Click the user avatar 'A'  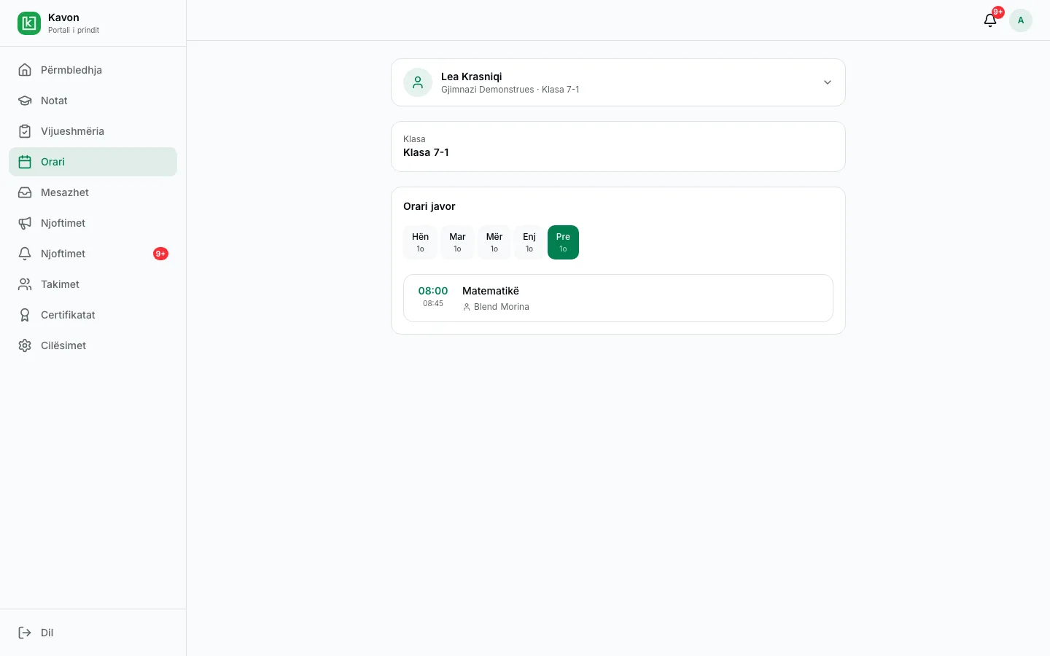tap(1021, 20)
